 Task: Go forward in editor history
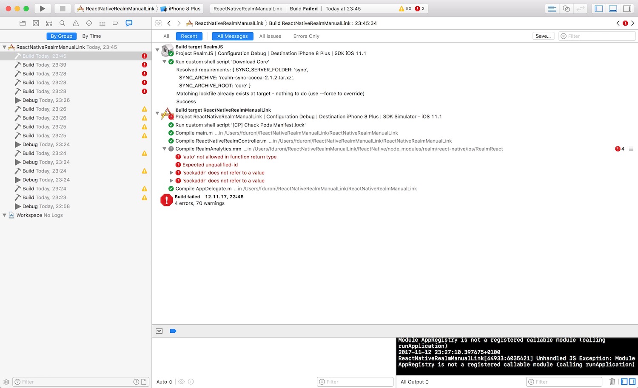pos(179,23)
